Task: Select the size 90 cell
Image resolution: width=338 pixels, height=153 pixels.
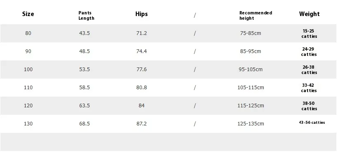Action: coord(28,51)
